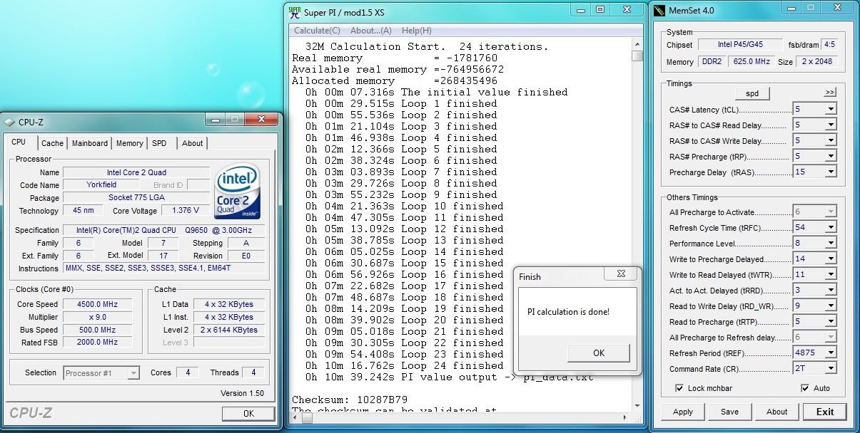
Task: Open the CAS# Latency (tCL) dropdown
Action: pos(831,109)
